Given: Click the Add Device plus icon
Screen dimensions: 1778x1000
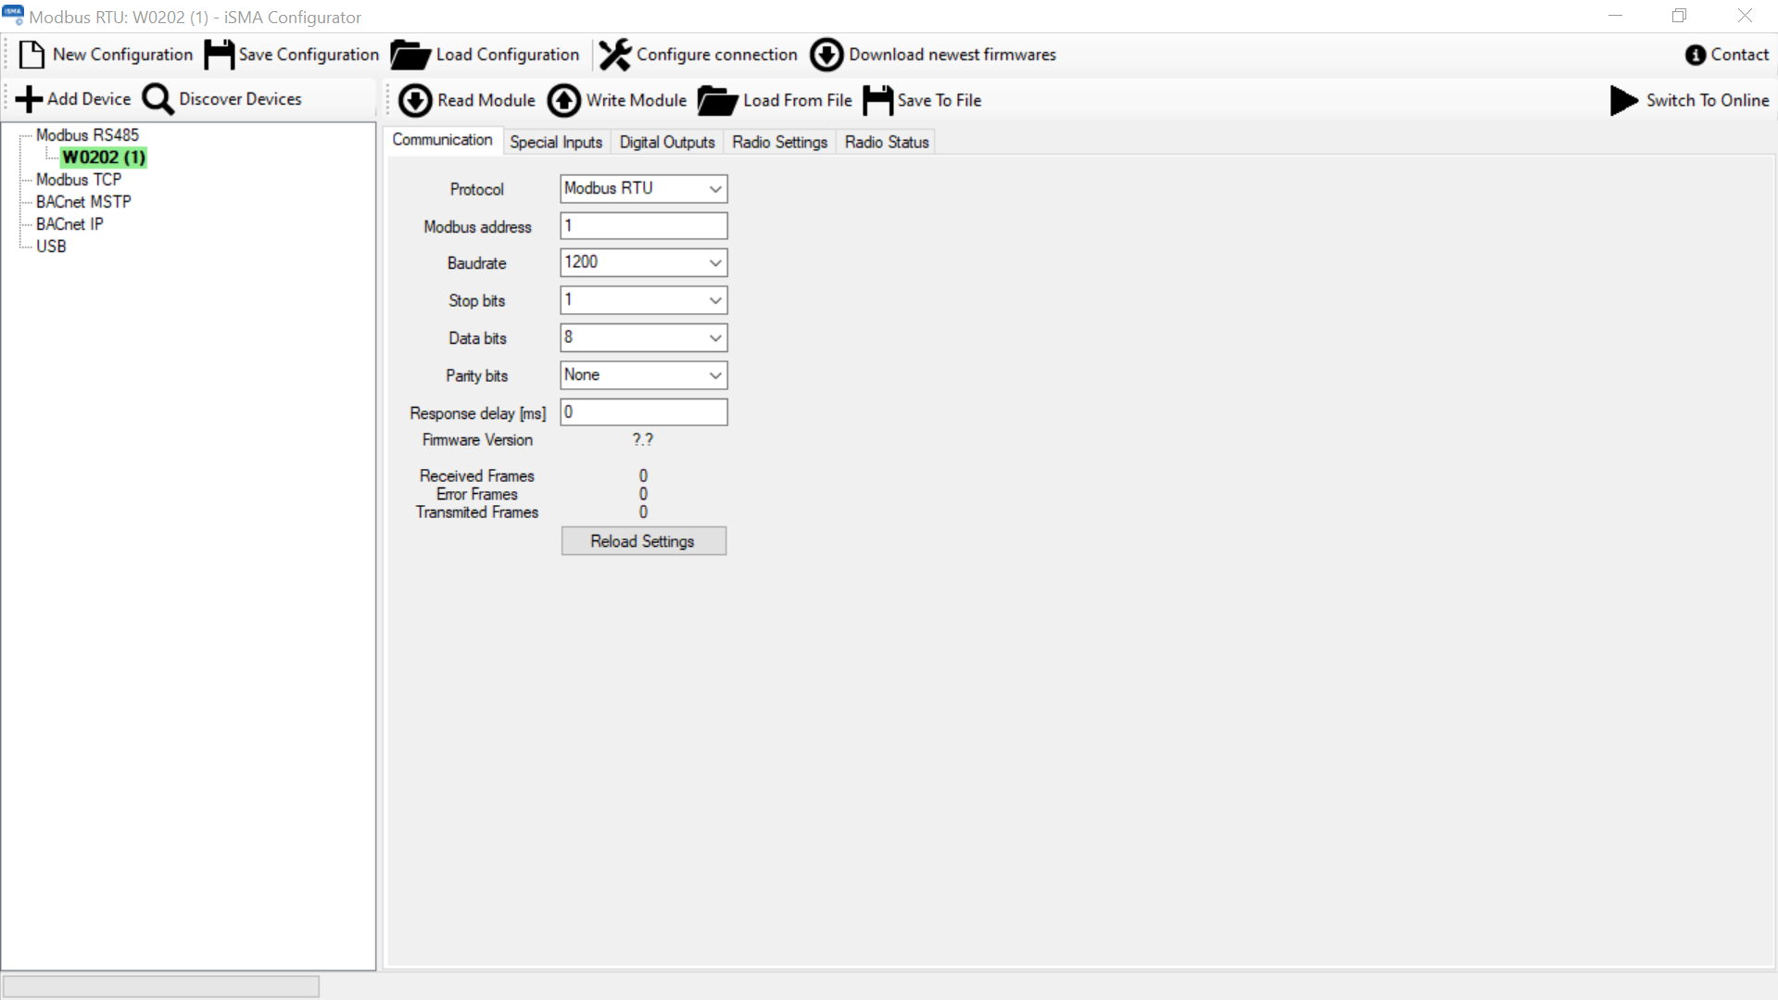Looking at the screenshot, I should tap(29, 99).
